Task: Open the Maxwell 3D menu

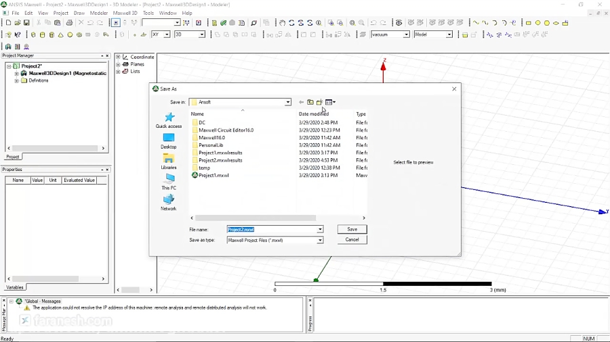Action: (x=125, y=13)
